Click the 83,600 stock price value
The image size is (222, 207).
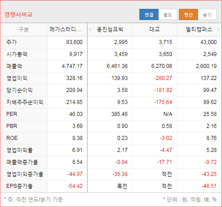[74, 42]
